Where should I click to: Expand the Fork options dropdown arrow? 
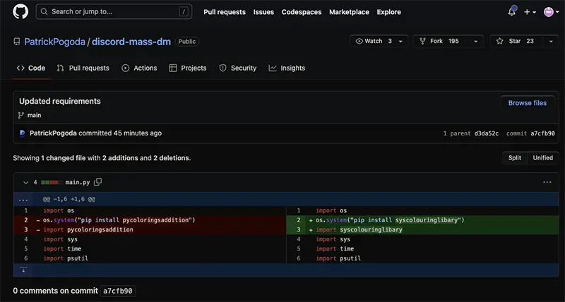coord(475,42)
